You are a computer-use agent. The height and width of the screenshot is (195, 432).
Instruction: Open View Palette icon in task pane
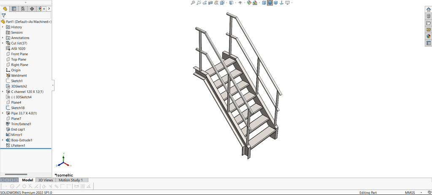pos(429,30)
